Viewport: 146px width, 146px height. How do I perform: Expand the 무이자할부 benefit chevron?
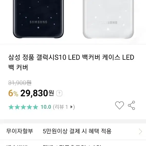pos(140,131)
